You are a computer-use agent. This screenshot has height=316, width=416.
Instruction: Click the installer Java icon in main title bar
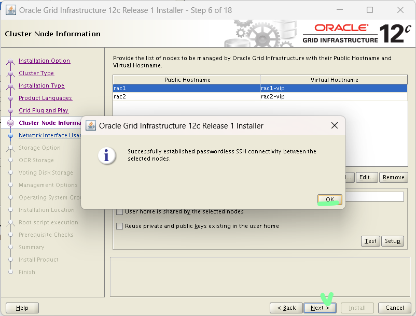(x=10, y=10)
